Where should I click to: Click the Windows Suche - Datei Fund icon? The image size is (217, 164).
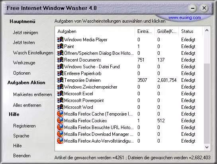pyautogui.click(x=60, y=67)
